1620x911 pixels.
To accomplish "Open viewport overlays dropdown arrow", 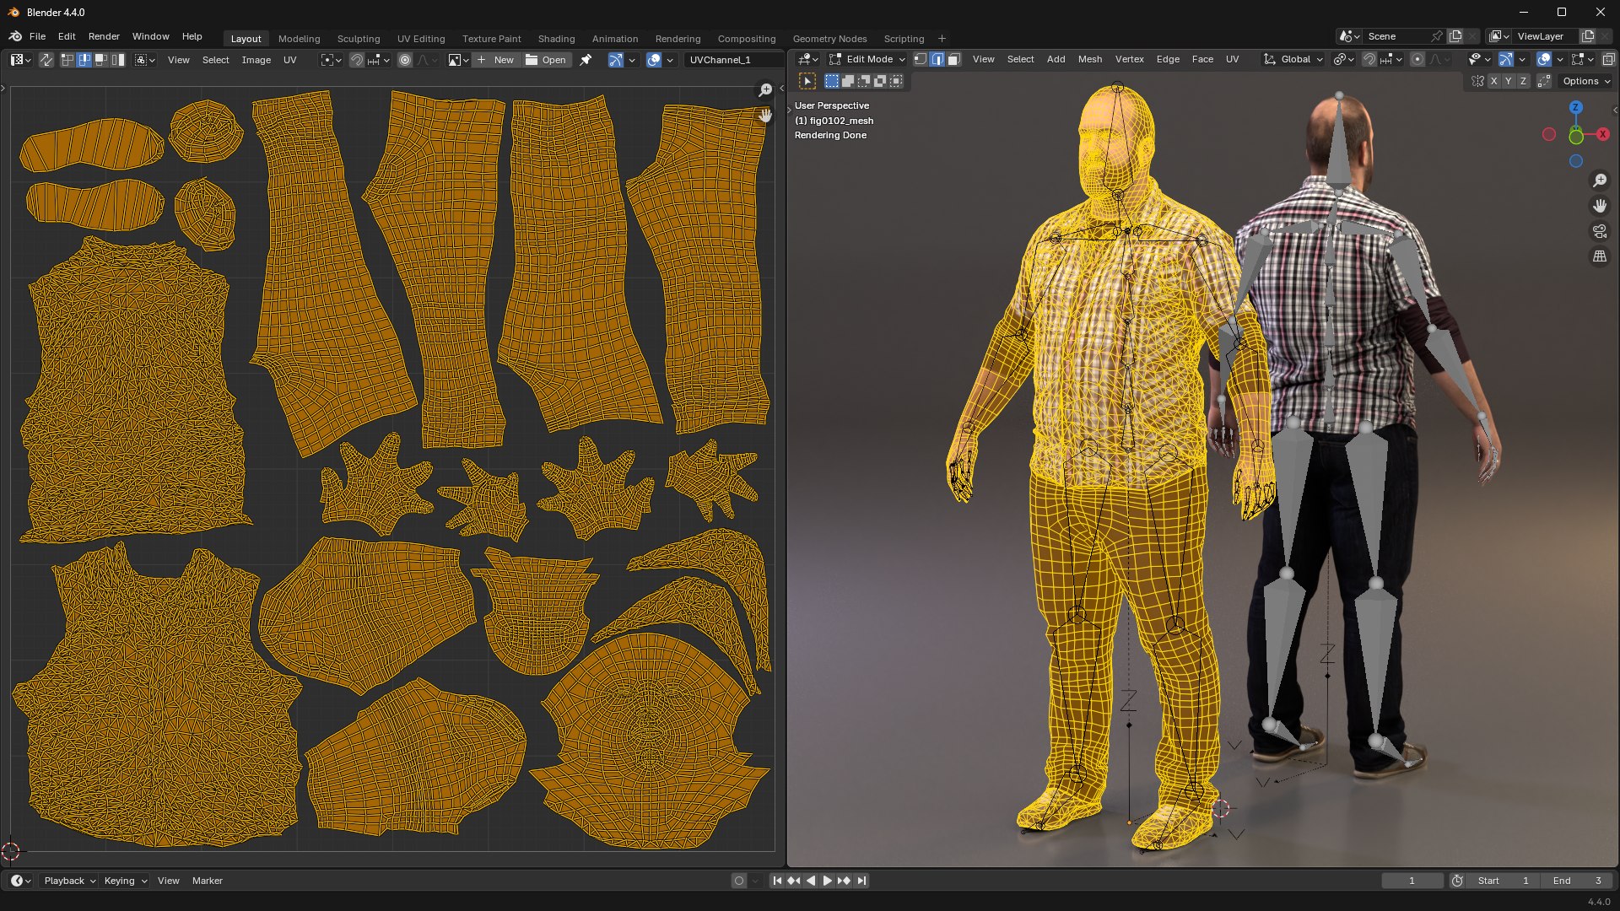I will pyautogui.click(x=1560, y=59).
